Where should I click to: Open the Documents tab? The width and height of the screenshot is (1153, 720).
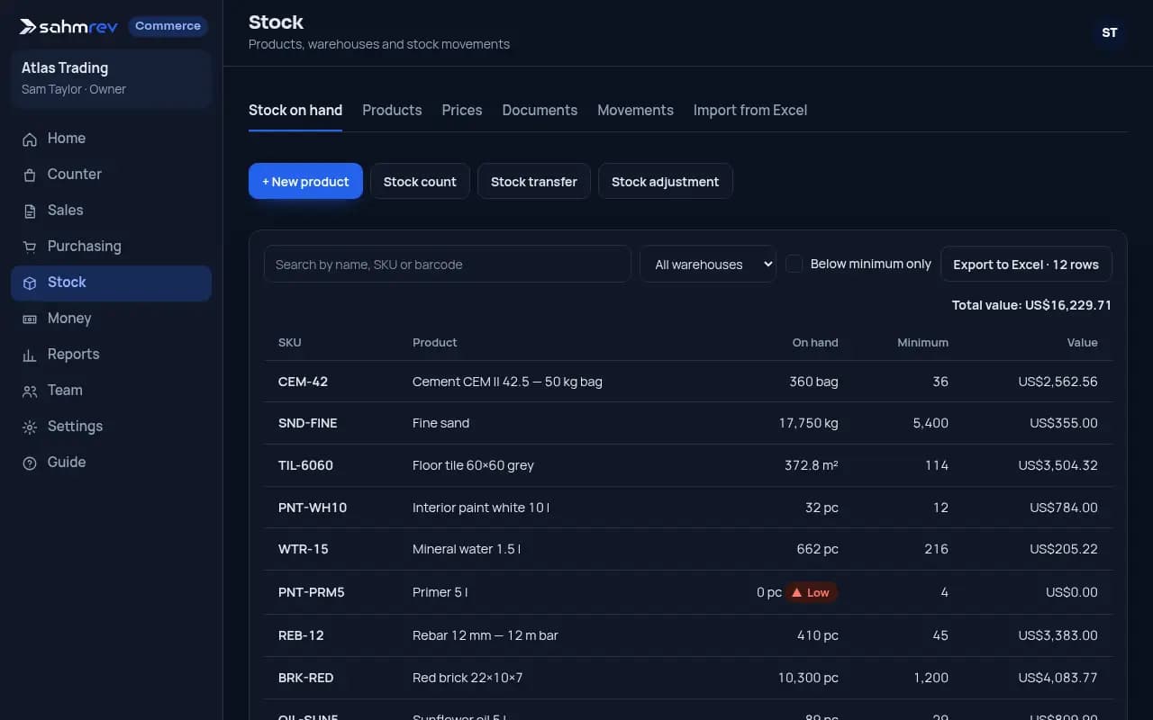(540, 110)
